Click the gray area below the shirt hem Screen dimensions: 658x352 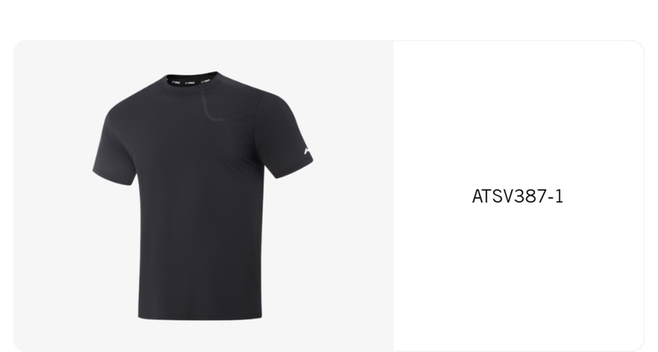pos(200,336)
